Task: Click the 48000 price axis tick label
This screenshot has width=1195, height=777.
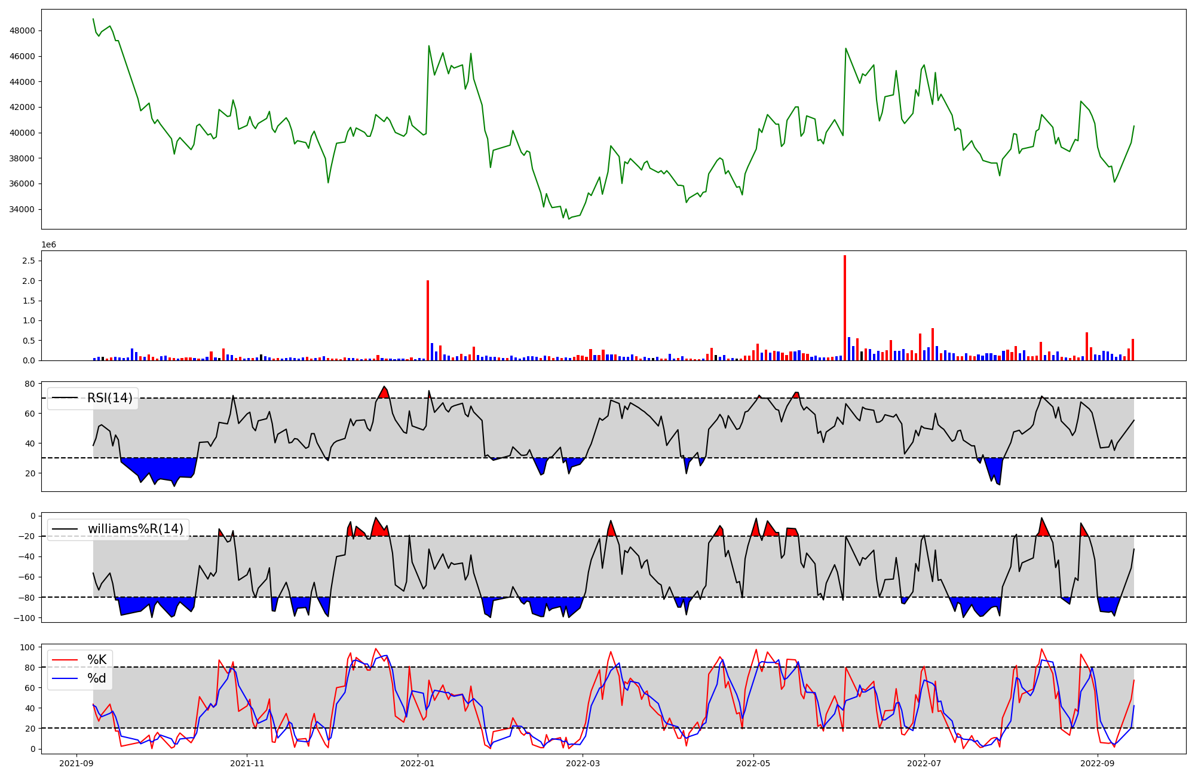Action: click(x=23, y=30)
